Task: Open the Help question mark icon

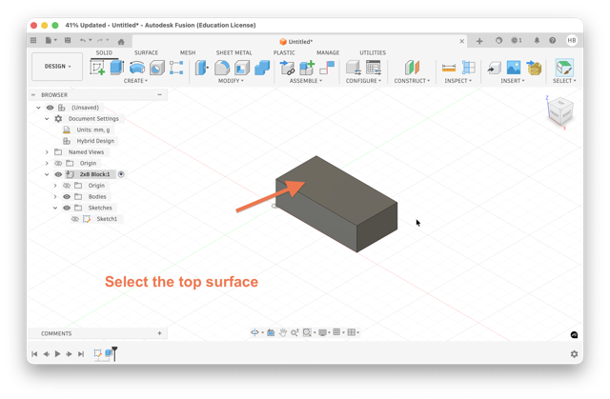Action: pos(552,40)
